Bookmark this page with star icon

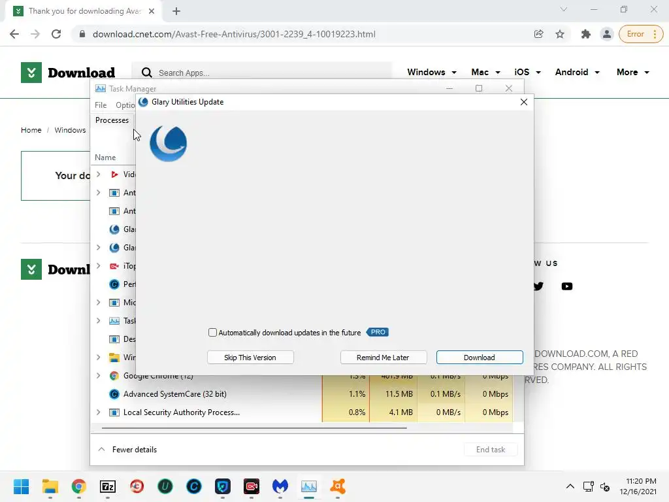pyautogui.click(x=560, y=34)
